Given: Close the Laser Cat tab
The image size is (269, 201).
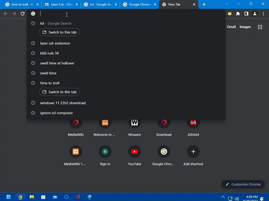Looking at the screenshot, I should [77, 4].
